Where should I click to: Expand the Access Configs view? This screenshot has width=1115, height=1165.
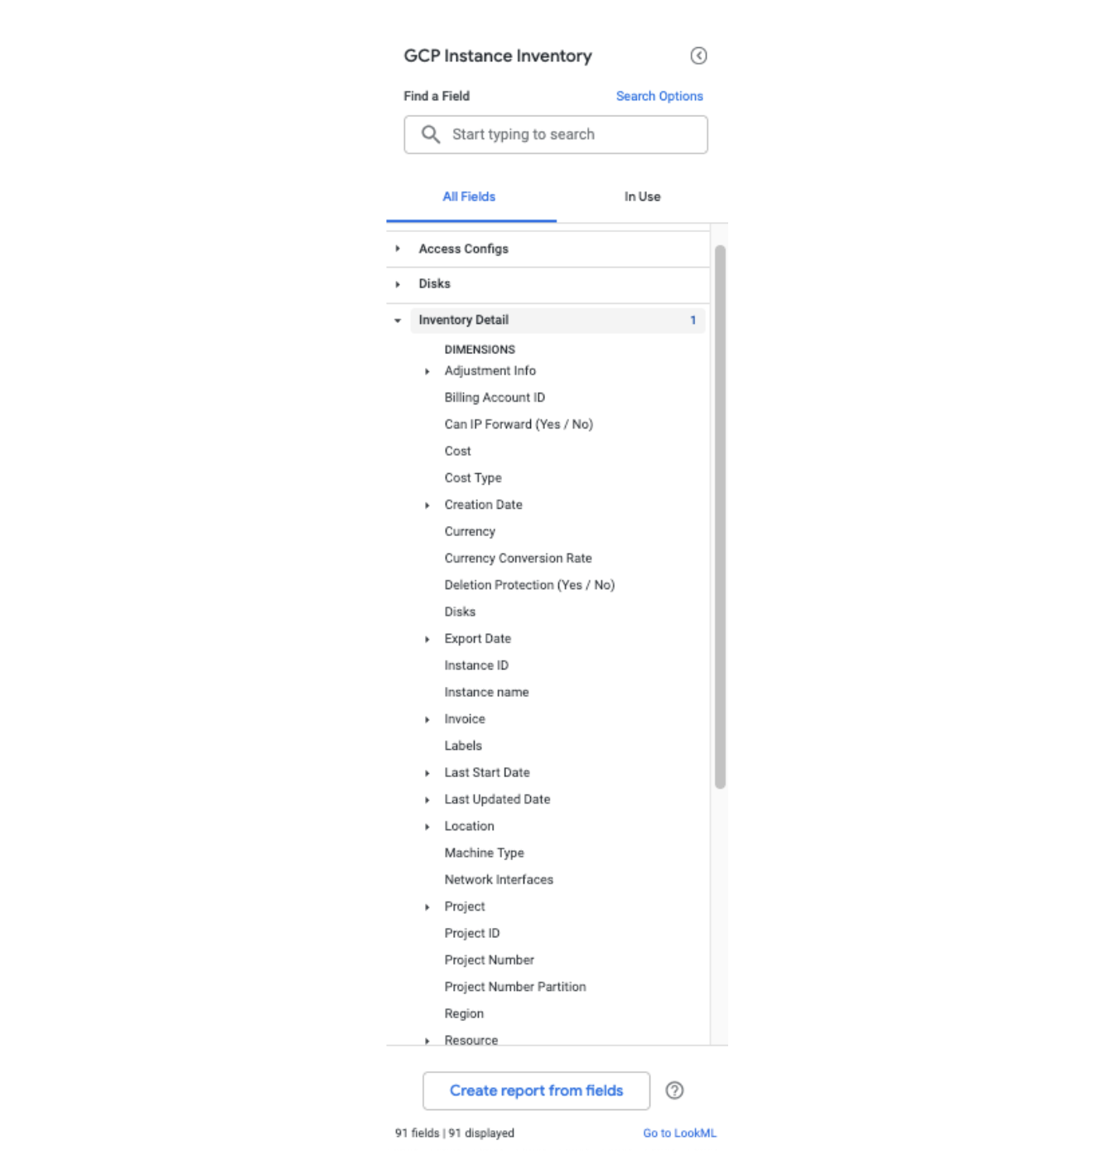[x=398, y=249]
